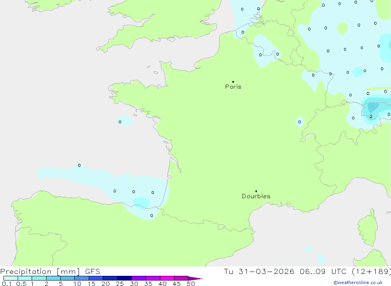This screenshot has width=391, height=286.
Task: Click the "0.1" legend value
Action: click(7, 284)
